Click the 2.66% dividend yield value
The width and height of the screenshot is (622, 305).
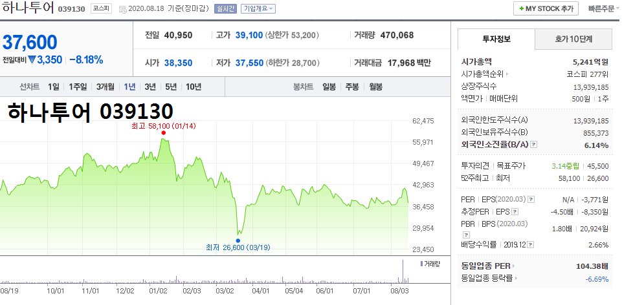pos(599,245)
